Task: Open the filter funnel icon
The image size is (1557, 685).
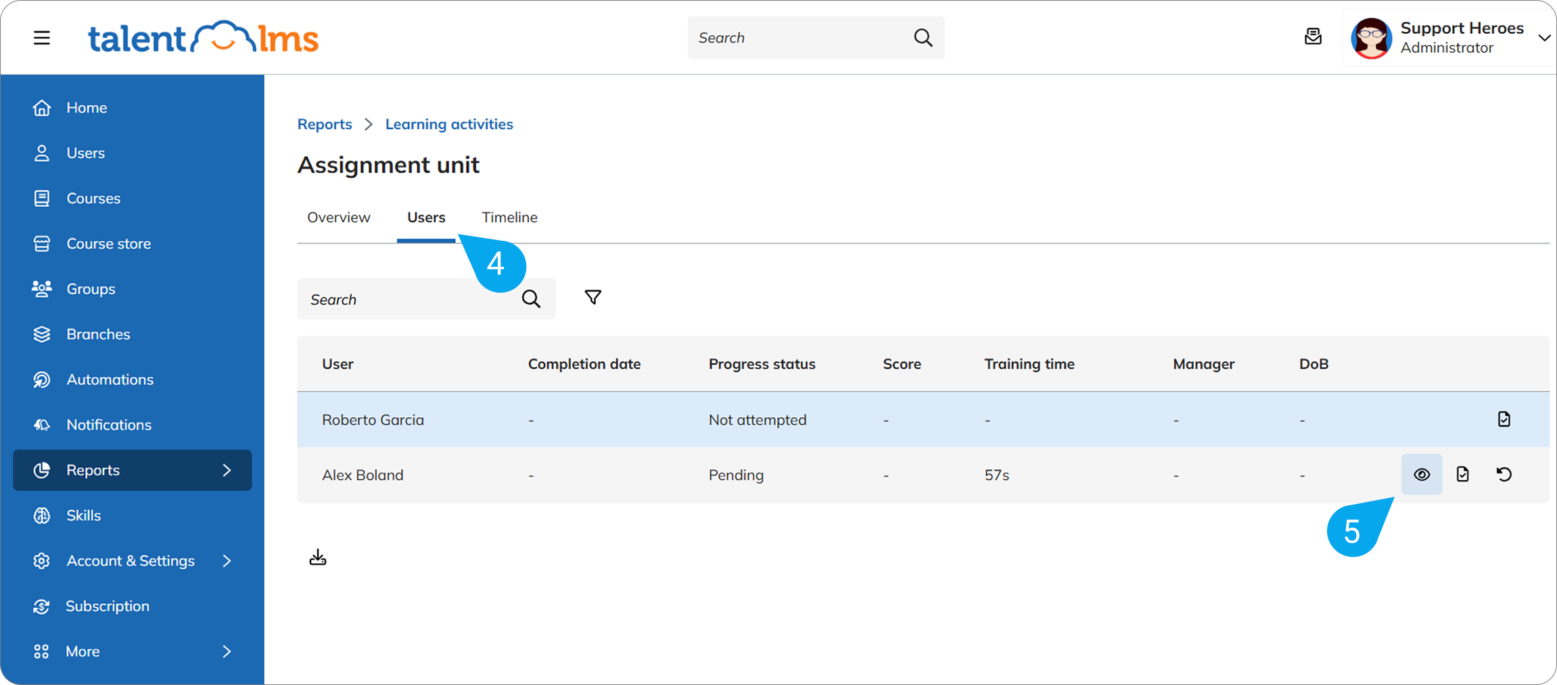Action: (x=592, y=298)
